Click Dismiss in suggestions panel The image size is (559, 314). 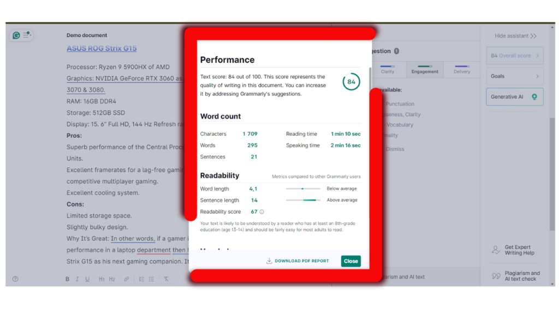(395, 149)
